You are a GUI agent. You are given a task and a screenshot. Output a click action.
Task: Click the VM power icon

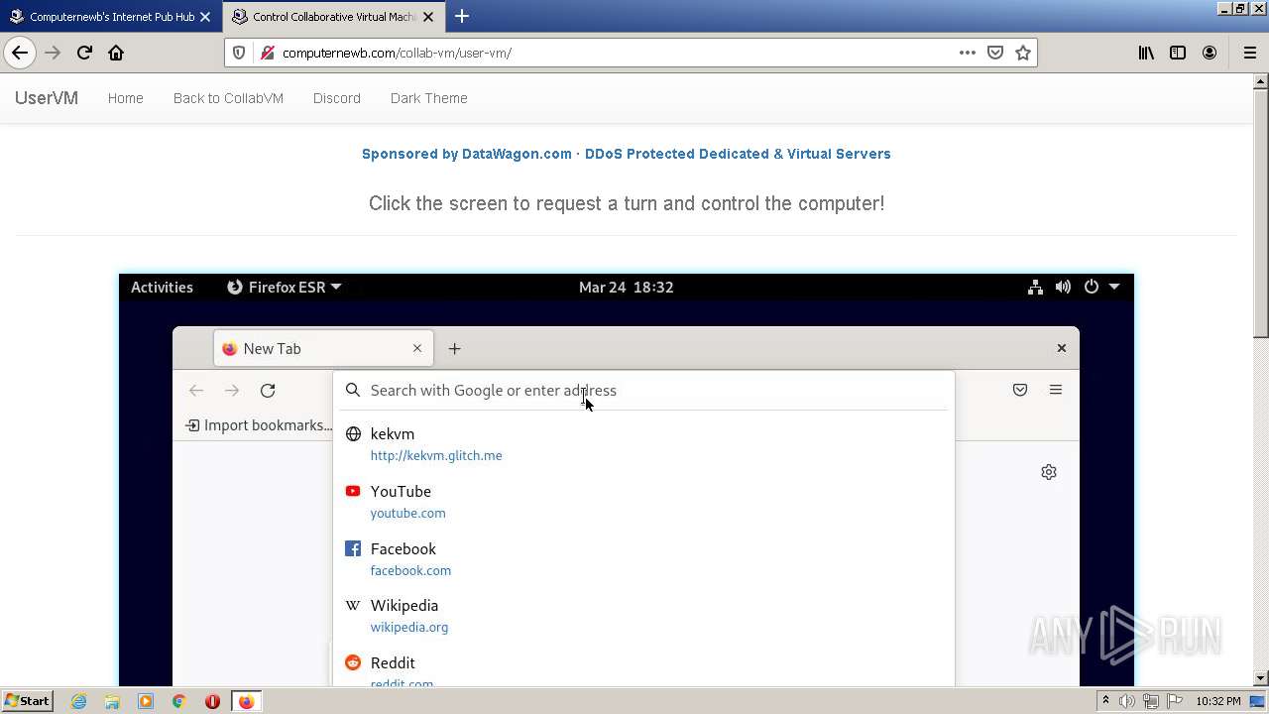click(1092, 287)
